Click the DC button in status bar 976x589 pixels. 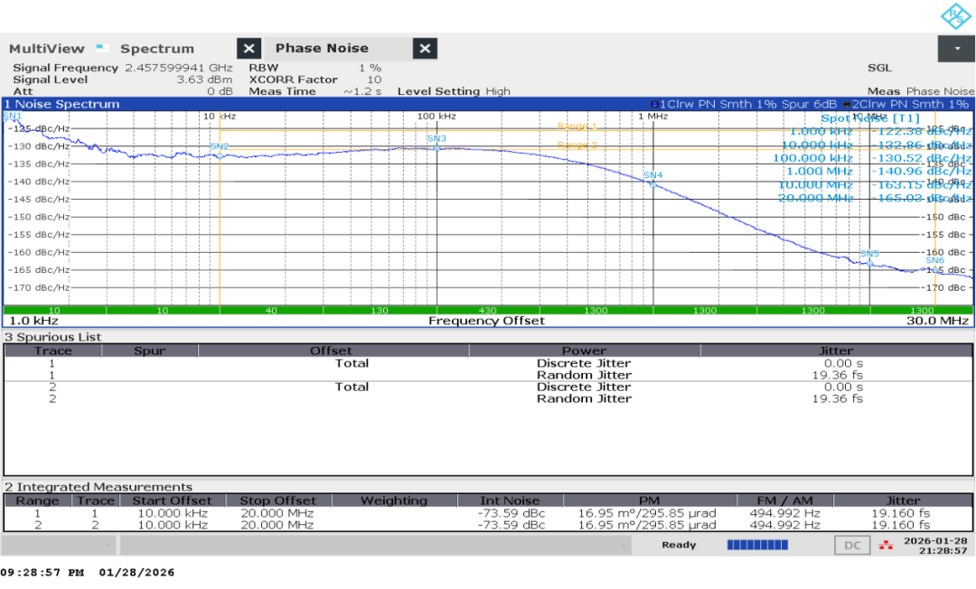pyautogui.click(x=852, y=546)
